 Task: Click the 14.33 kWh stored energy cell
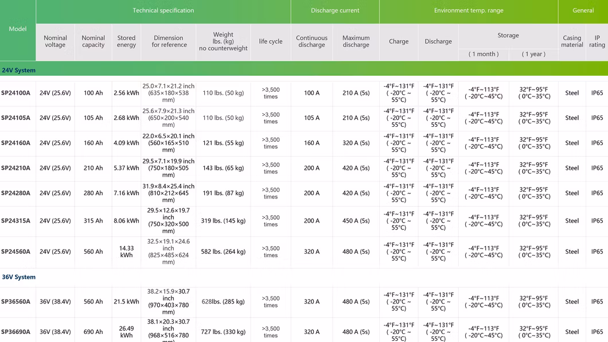[x=126, y=252]
